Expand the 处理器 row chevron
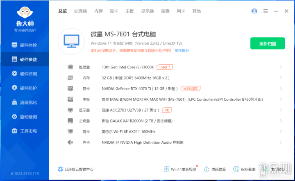The width and height of the screenshot is (295, 181). (281, 67)
